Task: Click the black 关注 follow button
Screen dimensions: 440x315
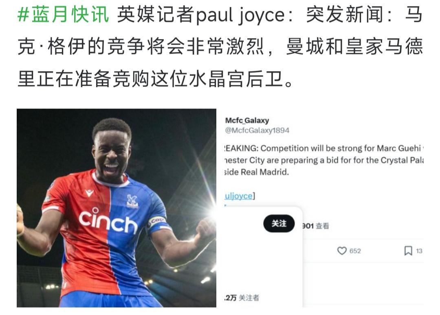Action: (279, 224)
